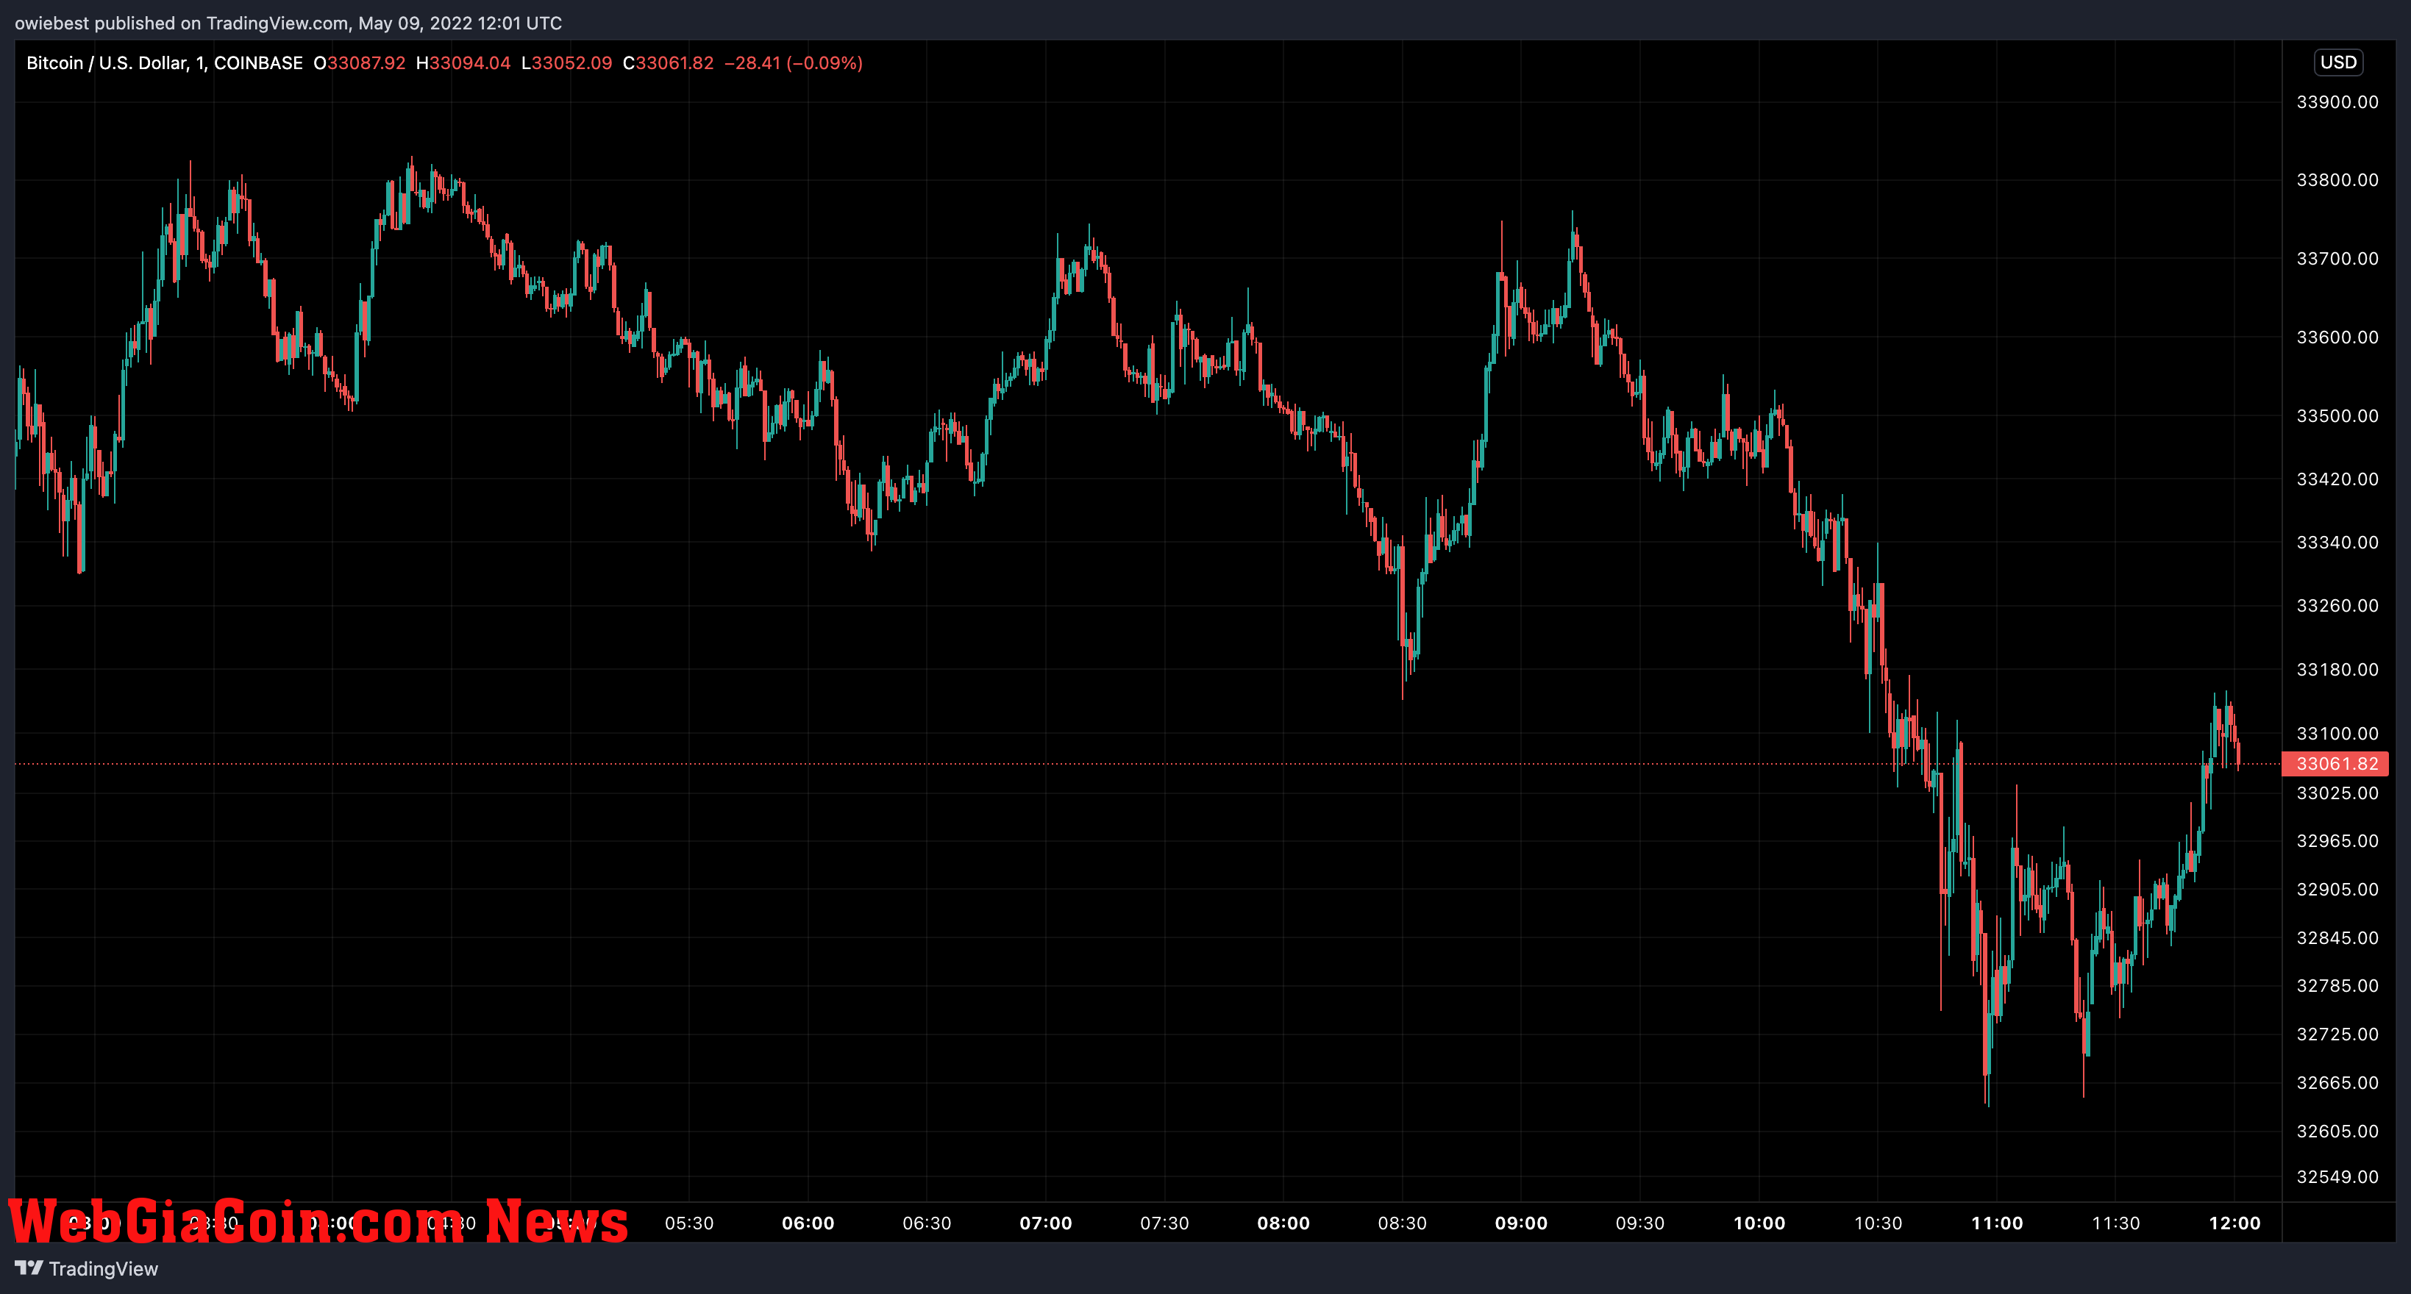
Task: Click the 33260.00 price axis label
Action: 2337,605
